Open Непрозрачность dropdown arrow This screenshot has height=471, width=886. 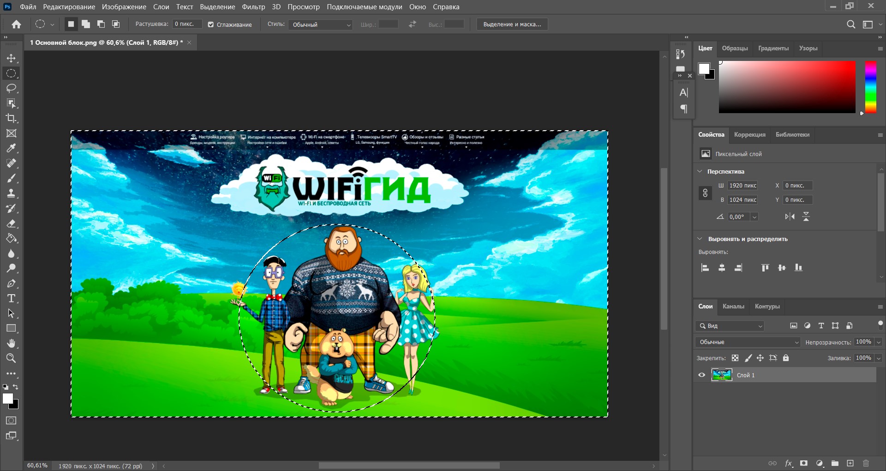pyautogui.click(x=879, y=342)
